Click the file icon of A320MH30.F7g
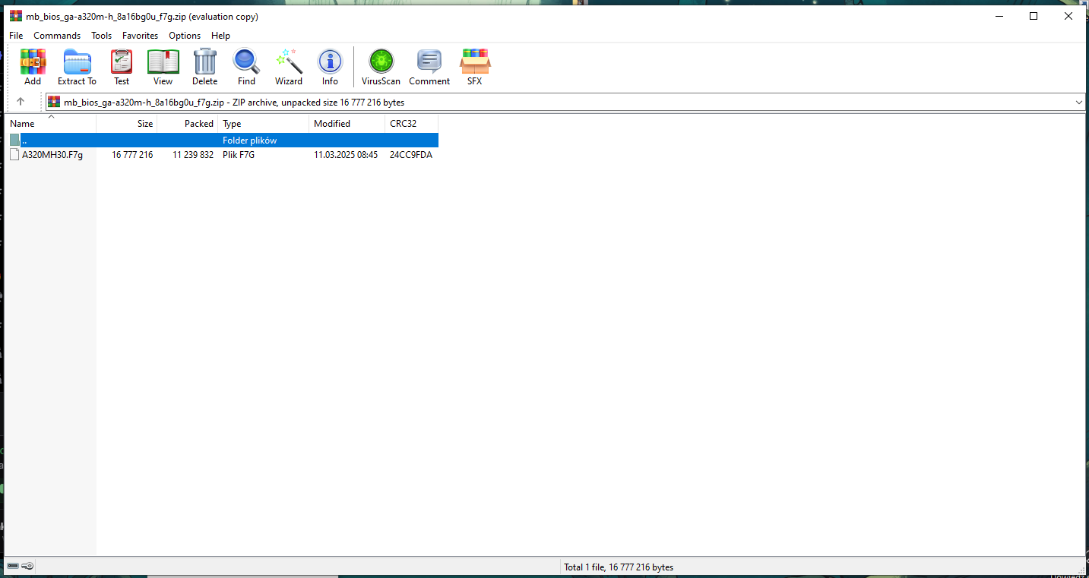The height and width of the screenshot is (578, 1089). (x=14, y=155)
